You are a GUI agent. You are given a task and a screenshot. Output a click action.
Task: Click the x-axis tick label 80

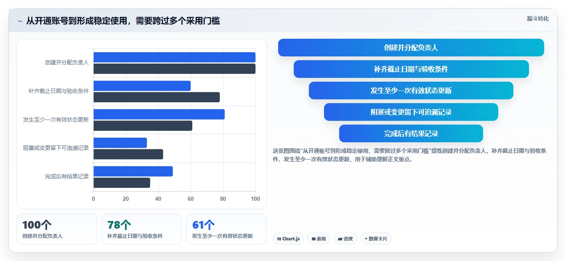(223, 199)
